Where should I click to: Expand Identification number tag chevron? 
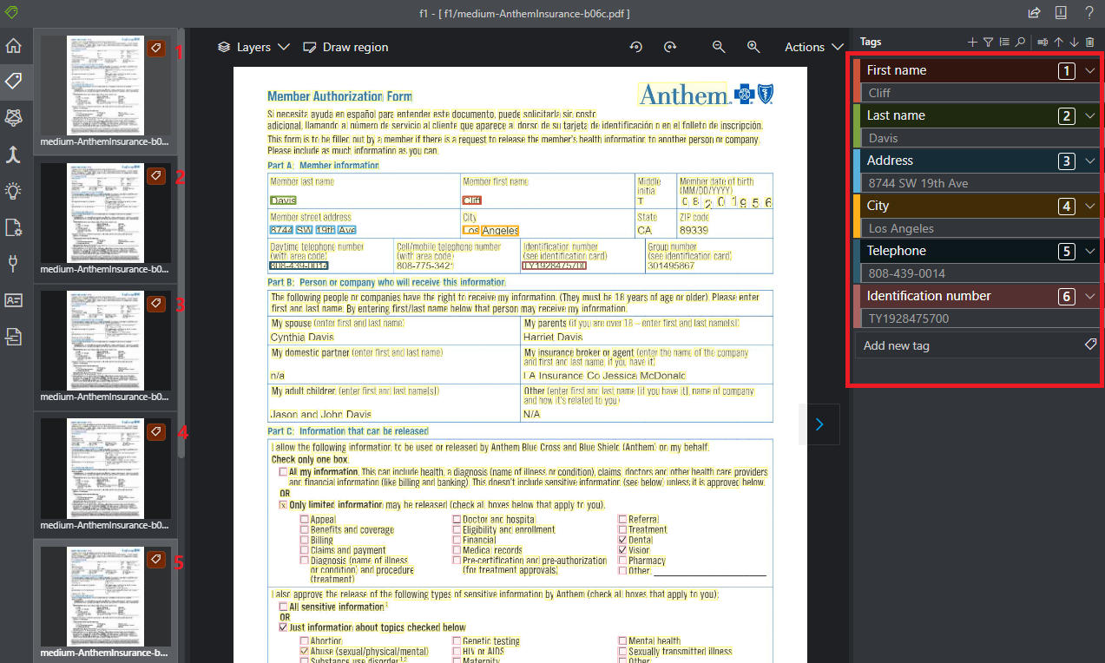pyautogui.click(x=1090, y=296)
